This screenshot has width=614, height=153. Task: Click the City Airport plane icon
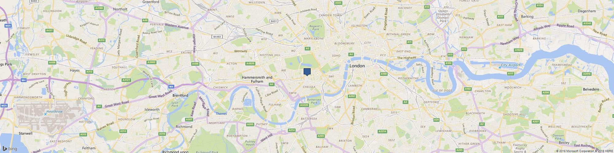point(500,68)
